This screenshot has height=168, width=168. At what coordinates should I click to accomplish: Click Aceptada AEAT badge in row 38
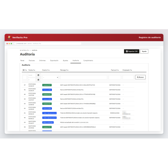pos(47,127)
